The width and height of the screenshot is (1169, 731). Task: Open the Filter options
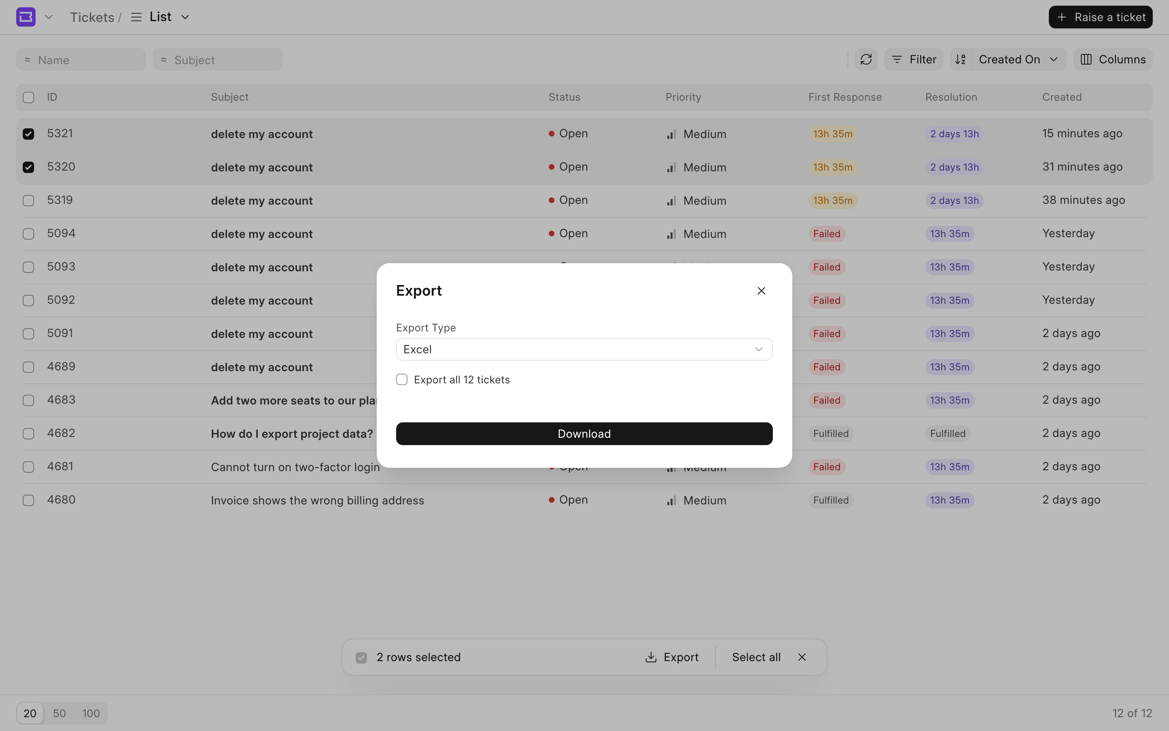[913, 59]
